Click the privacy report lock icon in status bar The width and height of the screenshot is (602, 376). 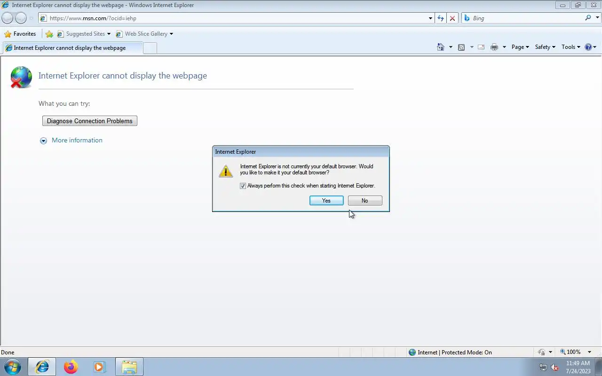(542, 352)
